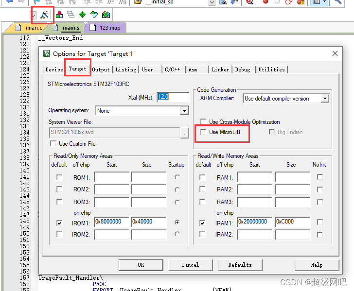The width and height of the screenshot is (354, 291).
Task: Open the C/C++ tab
Action: 172,69
